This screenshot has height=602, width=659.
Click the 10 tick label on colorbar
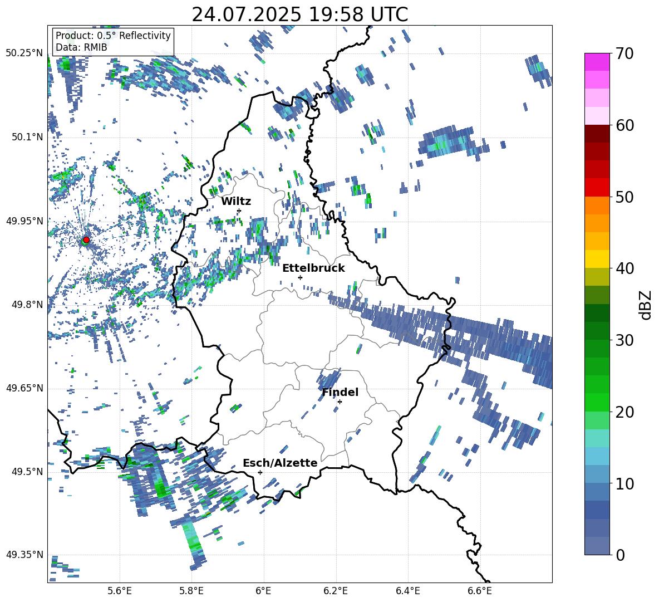[624, 484]
